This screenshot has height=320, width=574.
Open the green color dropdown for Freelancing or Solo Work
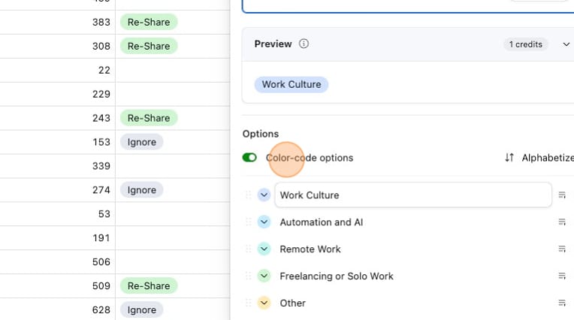(264, 276)
